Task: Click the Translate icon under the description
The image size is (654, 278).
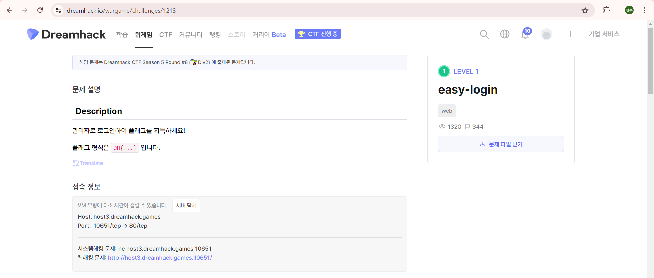Action: click(x=76, y=163)
